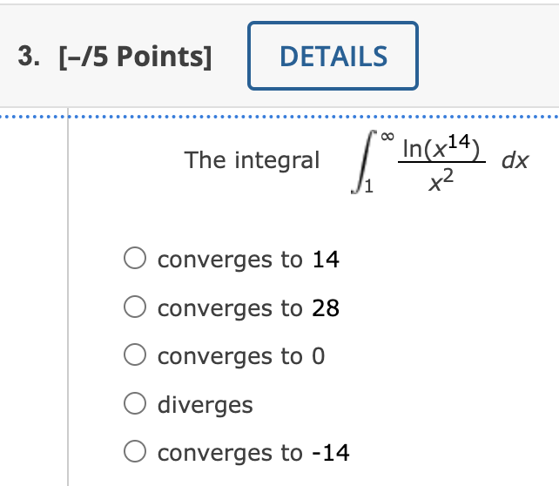This screenshot has width=559, height=486.
Task: Select the "converges to 14" radio button
Action: [x=135, y=260]
